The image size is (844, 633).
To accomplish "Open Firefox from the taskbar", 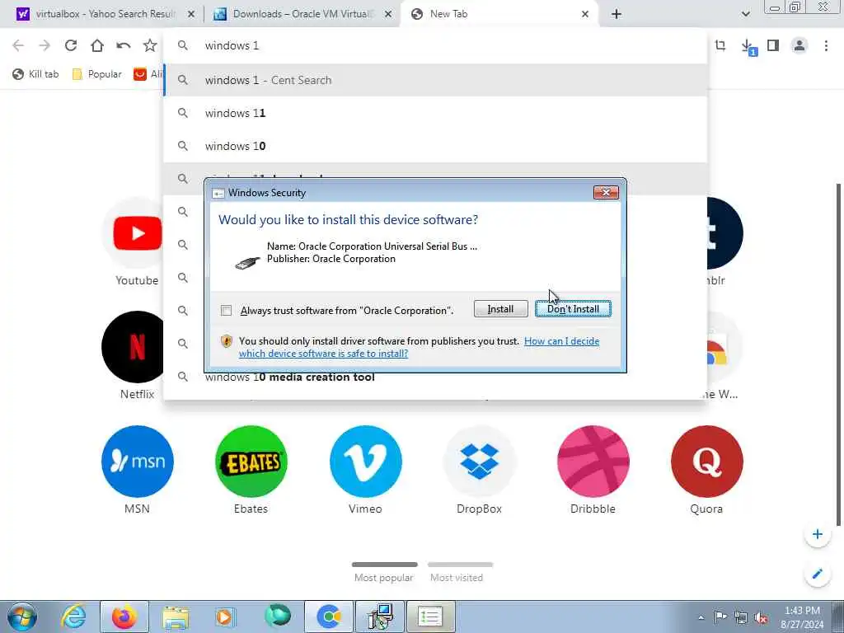I will [x=124, y=617].
